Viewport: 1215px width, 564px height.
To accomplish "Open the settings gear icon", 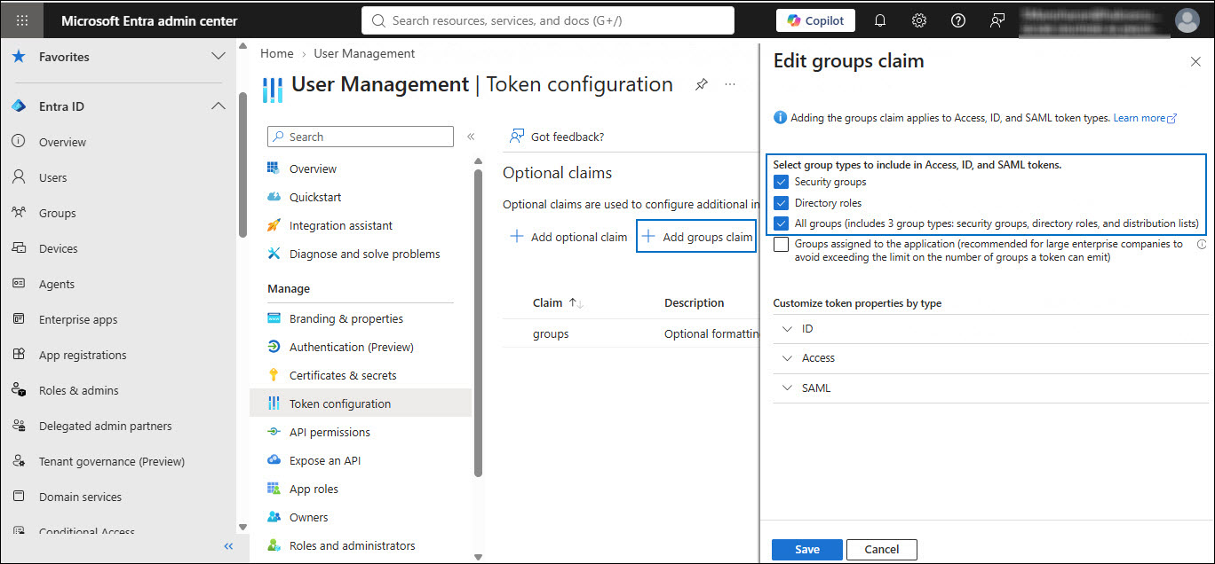I will click(919, 20).
